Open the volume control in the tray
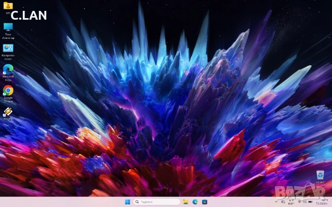 (x=304, y=201)
